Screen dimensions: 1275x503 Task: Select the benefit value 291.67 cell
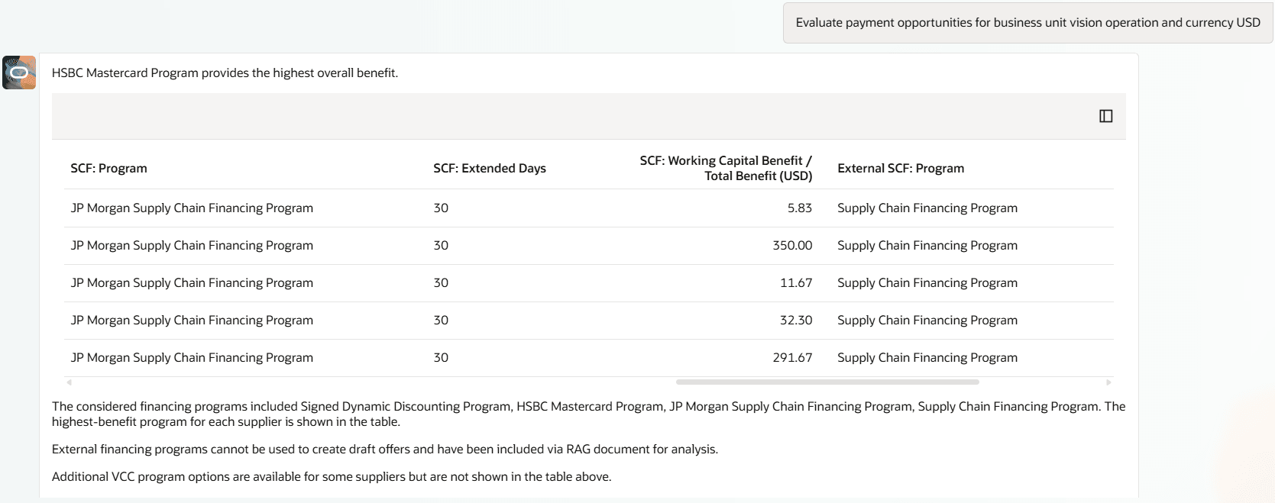coord(792,357)
